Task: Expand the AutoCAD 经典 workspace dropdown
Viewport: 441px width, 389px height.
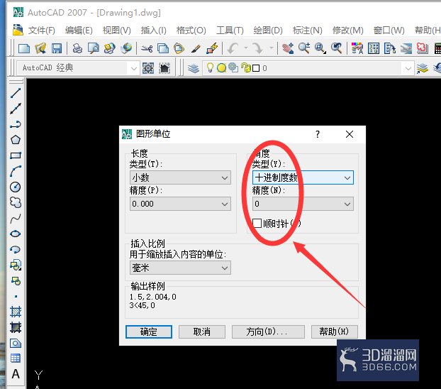Action: [133, 68]
